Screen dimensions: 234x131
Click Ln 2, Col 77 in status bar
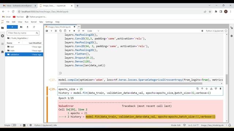[x=193, y=125]
